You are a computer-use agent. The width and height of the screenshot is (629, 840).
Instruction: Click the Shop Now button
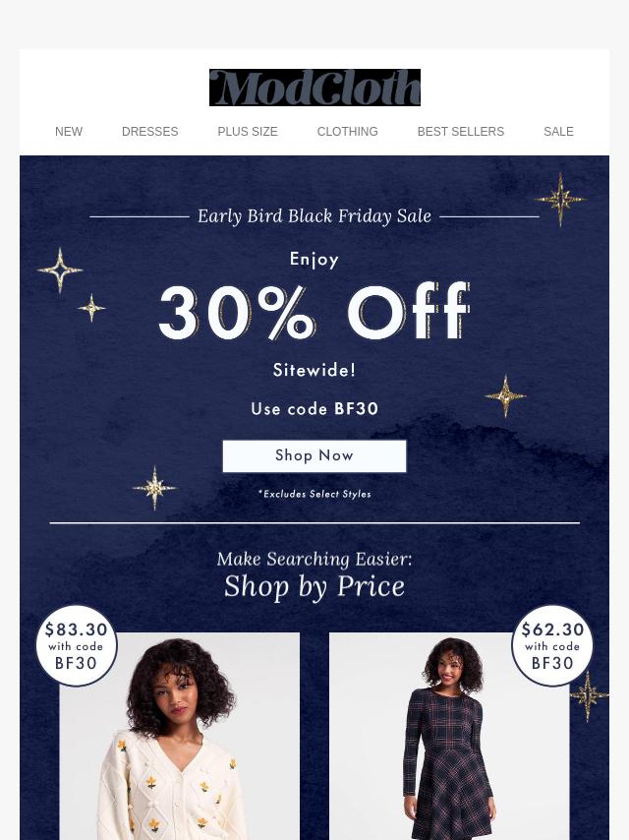click(x=314, y=455)
